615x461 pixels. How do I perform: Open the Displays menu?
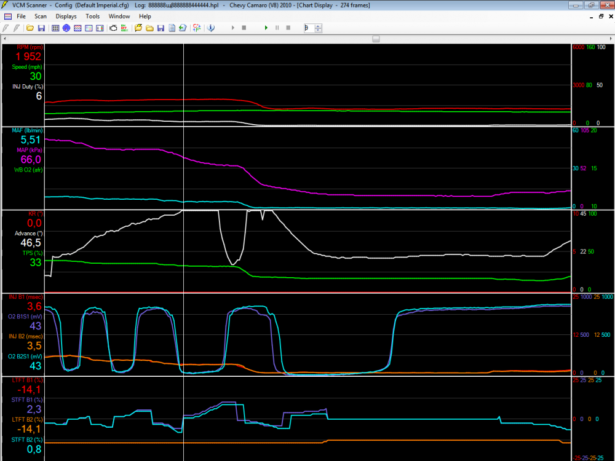(66, 16)
